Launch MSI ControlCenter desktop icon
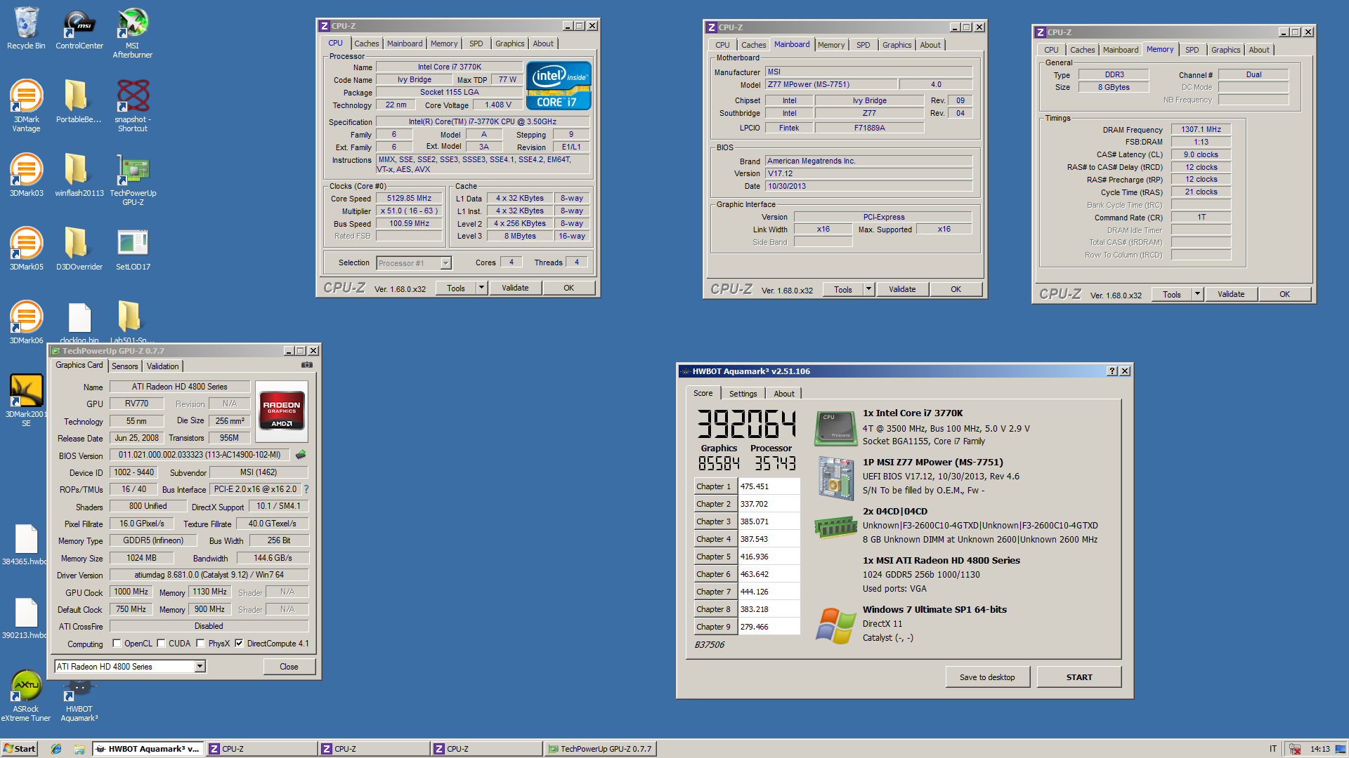 [x=79, y=28]
